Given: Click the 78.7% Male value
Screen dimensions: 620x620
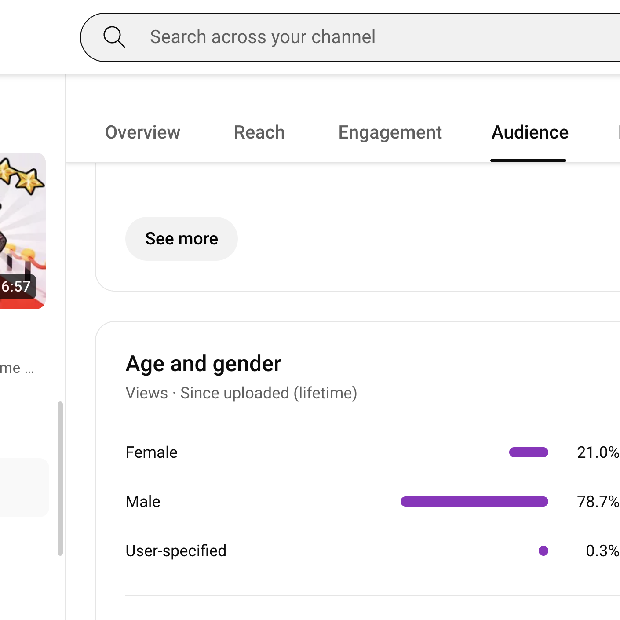Looking at the screenshot, I should pos(598,502).
